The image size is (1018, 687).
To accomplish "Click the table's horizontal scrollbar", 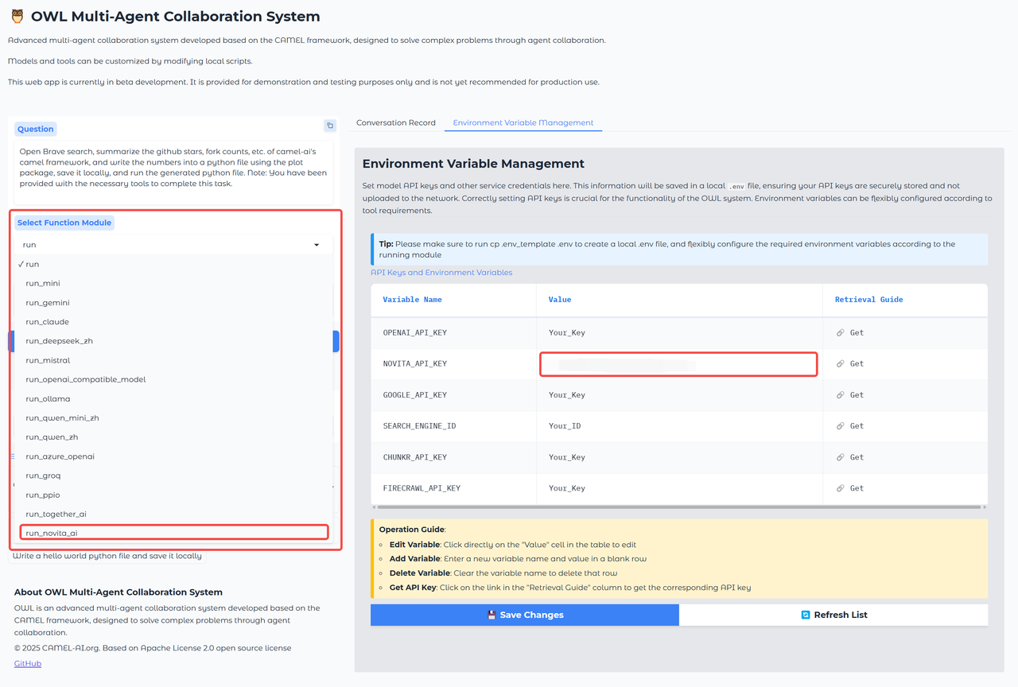I will click(679, 507).
